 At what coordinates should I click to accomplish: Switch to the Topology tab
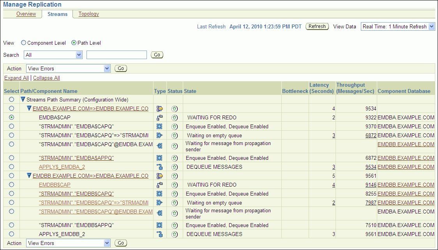(x=88, y=14)
